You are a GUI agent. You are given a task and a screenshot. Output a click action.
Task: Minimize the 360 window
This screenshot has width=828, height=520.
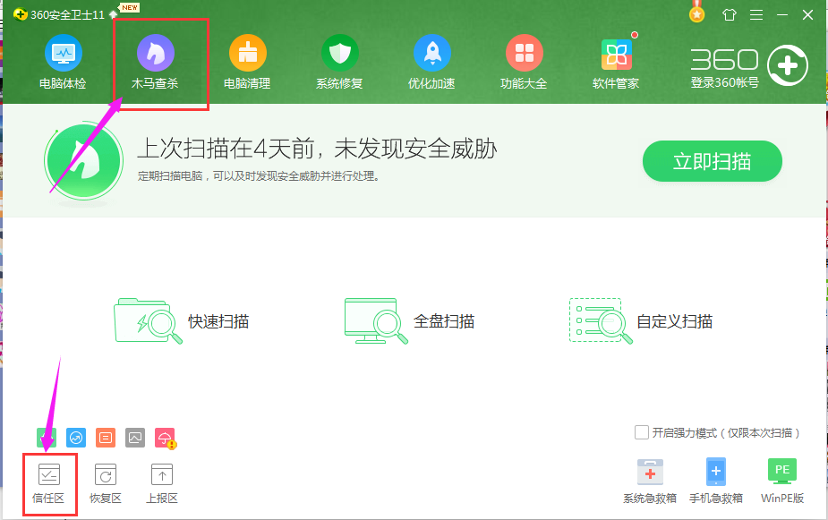(x=782, y=15)
